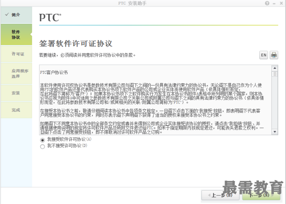Switch agreement language with EN button

click(263, 55)
